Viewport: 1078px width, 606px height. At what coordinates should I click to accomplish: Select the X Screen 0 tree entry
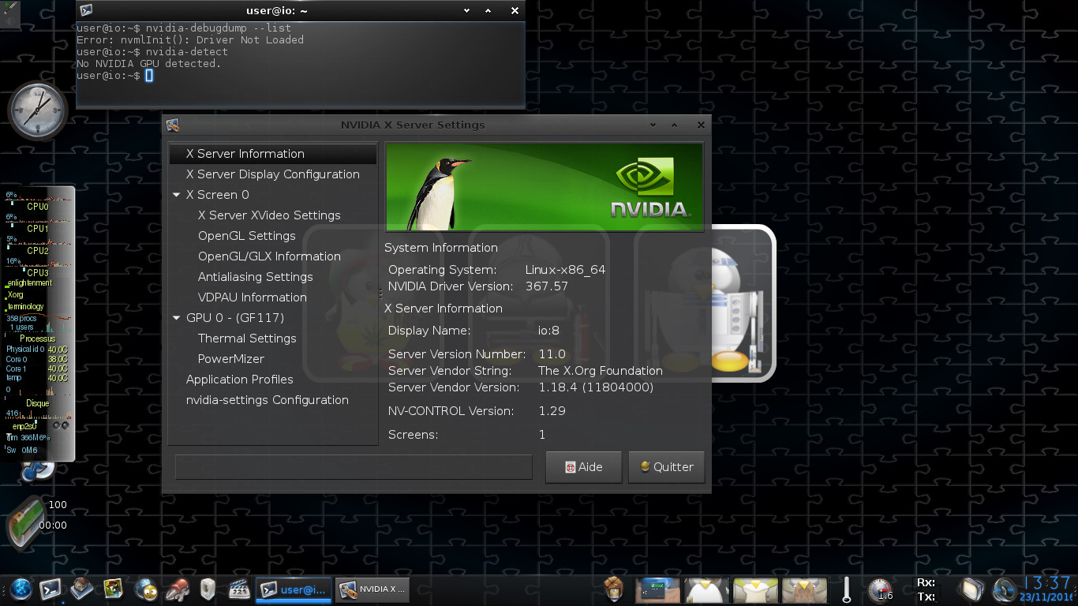(x=218, y=195)
